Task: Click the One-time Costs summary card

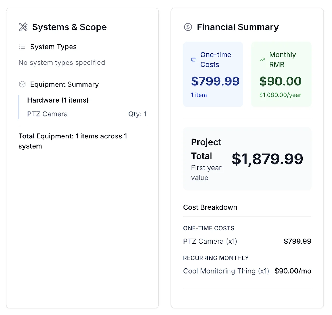Action: click(x=213, y=74)
